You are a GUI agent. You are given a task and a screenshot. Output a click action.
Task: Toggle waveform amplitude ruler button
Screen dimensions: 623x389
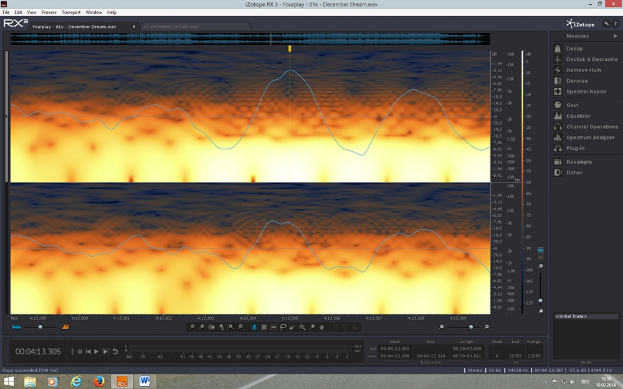point(540,250)
